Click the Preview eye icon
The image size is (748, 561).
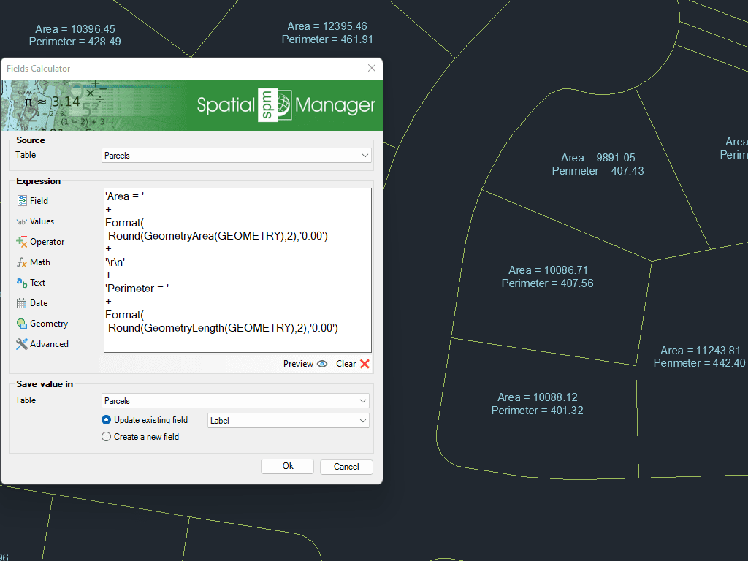click(x=322, y=364)
